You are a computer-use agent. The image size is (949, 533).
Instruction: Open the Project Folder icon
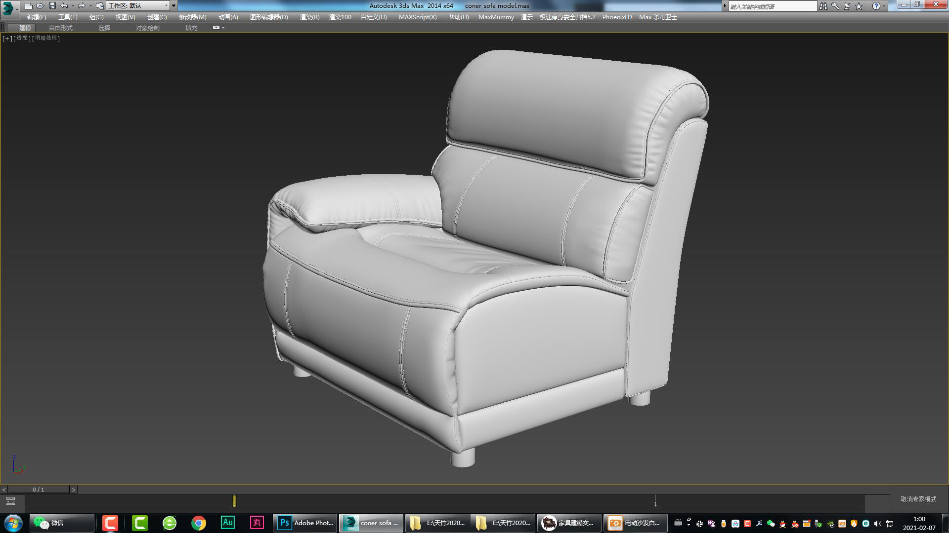pos(99,5)
